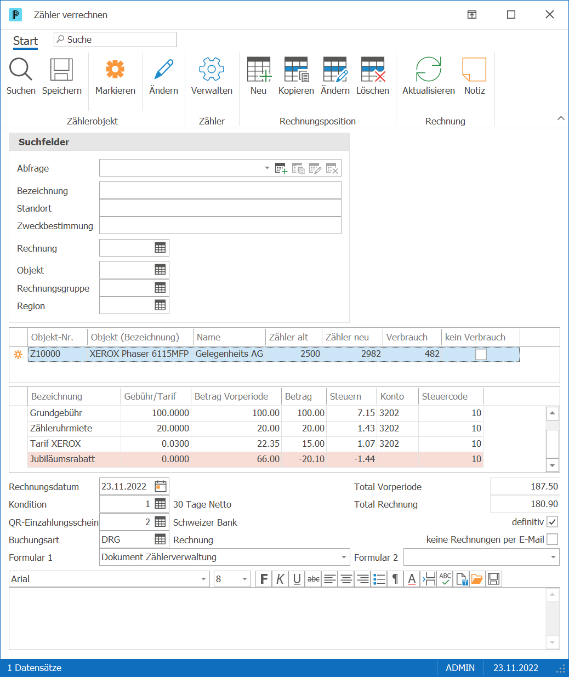Click the Markieren star icon

coord(115,70)
